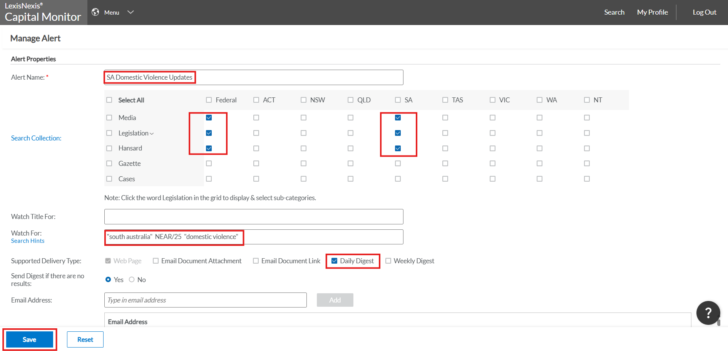Click the Reset button

(x=85, y=339)
